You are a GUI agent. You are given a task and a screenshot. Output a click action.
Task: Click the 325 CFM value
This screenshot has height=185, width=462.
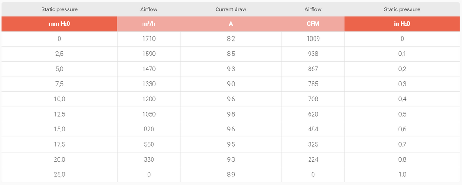313,144
